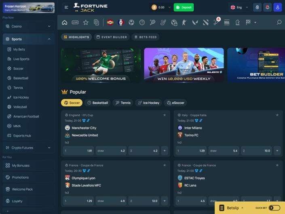Open live events via the LIVE icon
Viewport: 285px width, 214px height.
tap(75, 23)
